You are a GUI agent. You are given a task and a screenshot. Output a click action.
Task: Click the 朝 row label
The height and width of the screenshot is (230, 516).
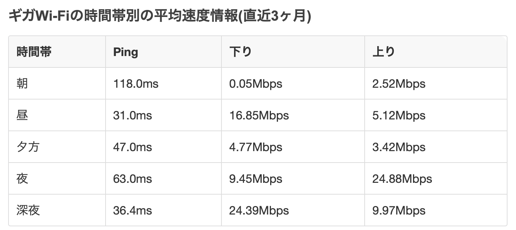[23, 84]
